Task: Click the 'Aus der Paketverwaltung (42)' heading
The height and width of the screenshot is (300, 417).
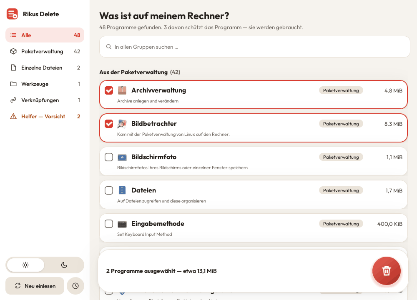Action: [140, 72]
